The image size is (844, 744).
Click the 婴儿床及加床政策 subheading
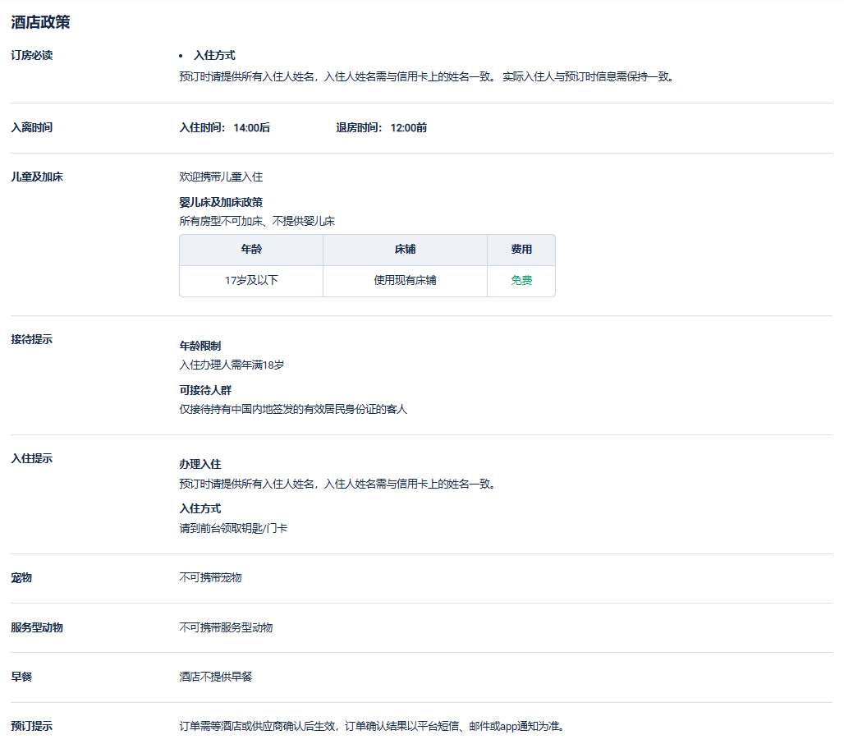221,202
